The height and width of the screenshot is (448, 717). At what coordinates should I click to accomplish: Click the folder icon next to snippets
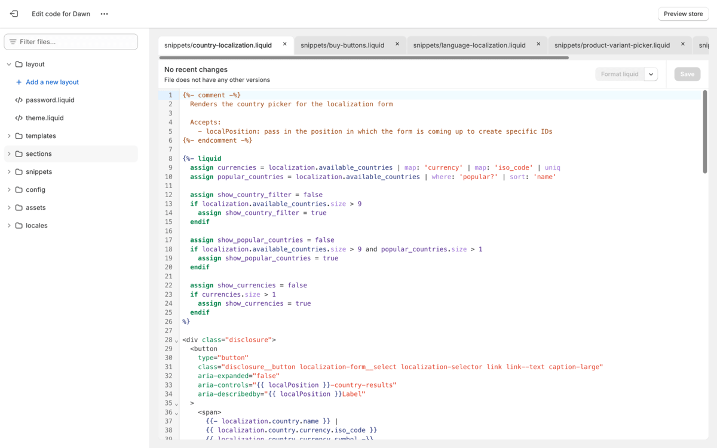pyautogui.click(x=20, y=171)
